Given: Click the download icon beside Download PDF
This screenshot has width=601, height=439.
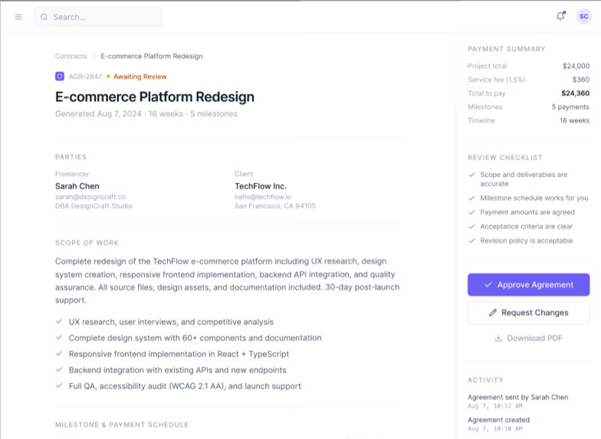Looking at the screenshot, I should coord(498,339).
